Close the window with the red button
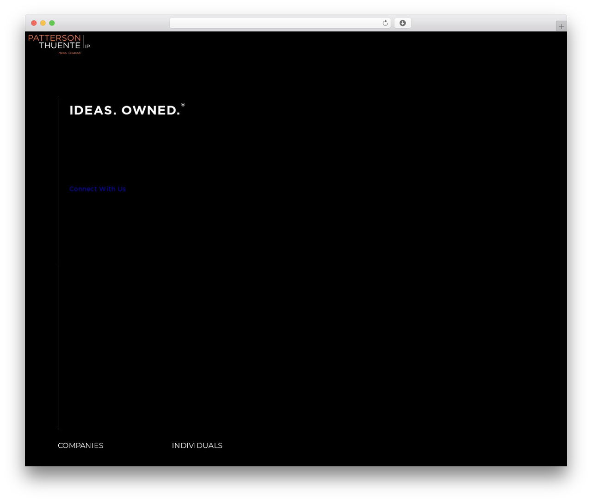The image size is (592, 502). click(34, 23)
